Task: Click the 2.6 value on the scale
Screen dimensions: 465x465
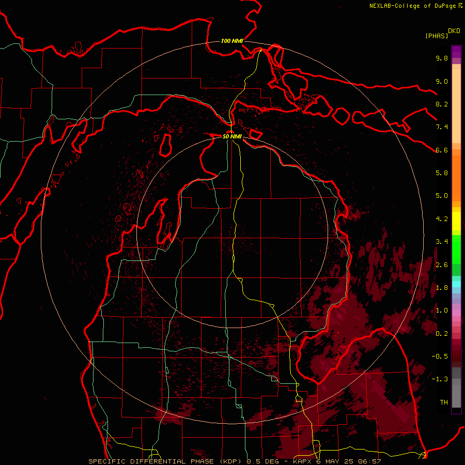Action: (442, 265)
